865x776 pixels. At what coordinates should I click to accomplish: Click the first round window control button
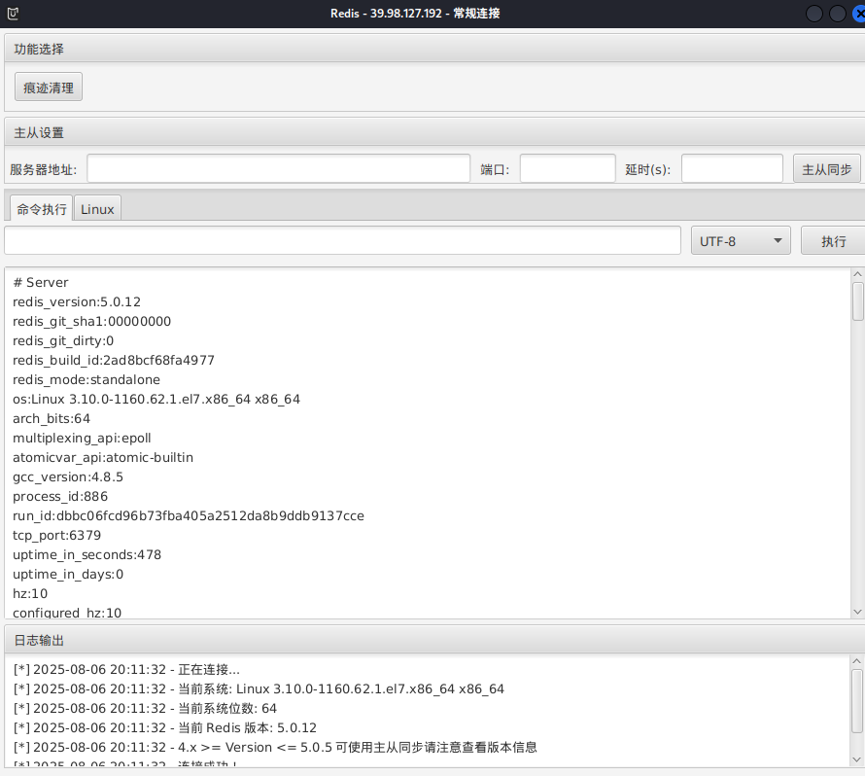pyautogui.click(x=814, y=14)
